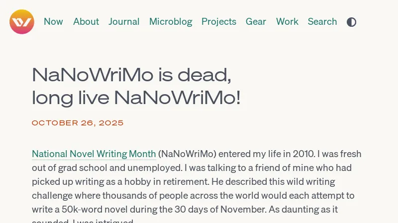Screen dimensions: 398x223
Task: Click the '50k-word novel' phrase
Action: 74,209
